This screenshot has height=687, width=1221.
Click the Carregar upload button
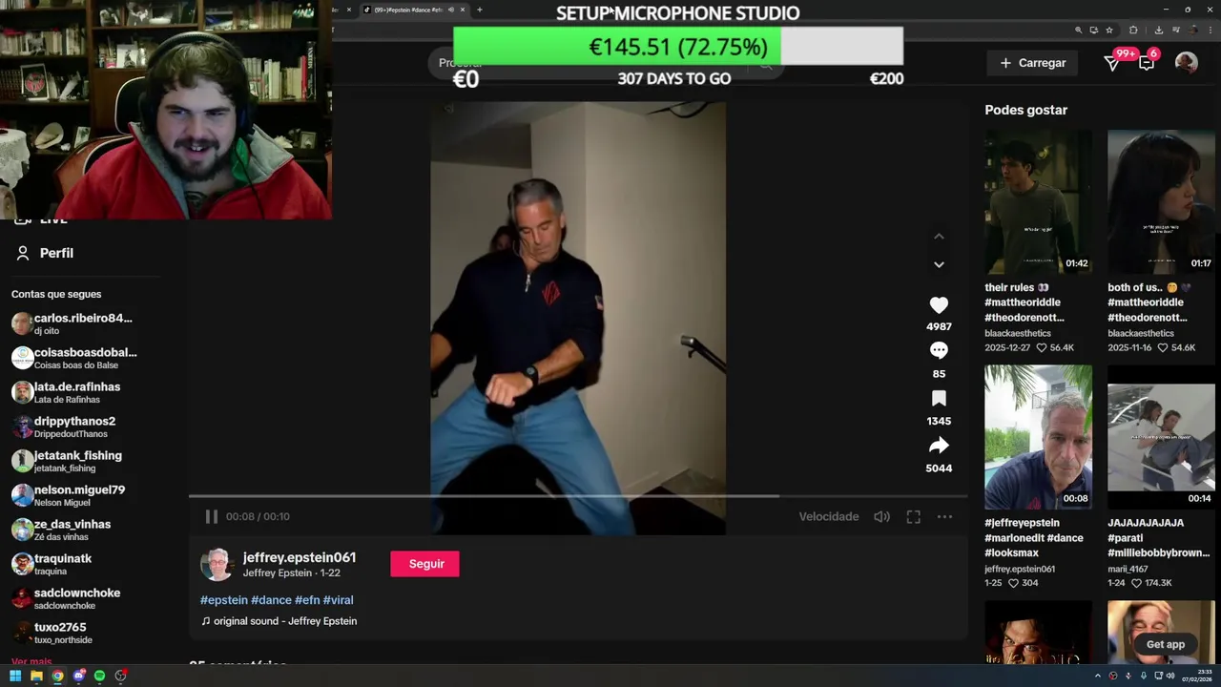(x=1032, y=63)
